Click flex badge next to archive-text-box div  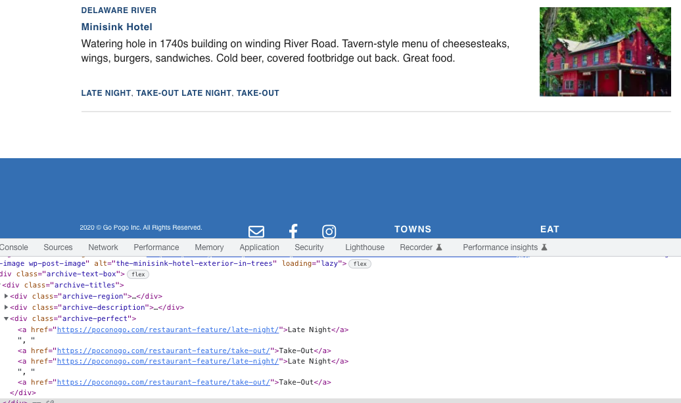[x=138, y=274]
